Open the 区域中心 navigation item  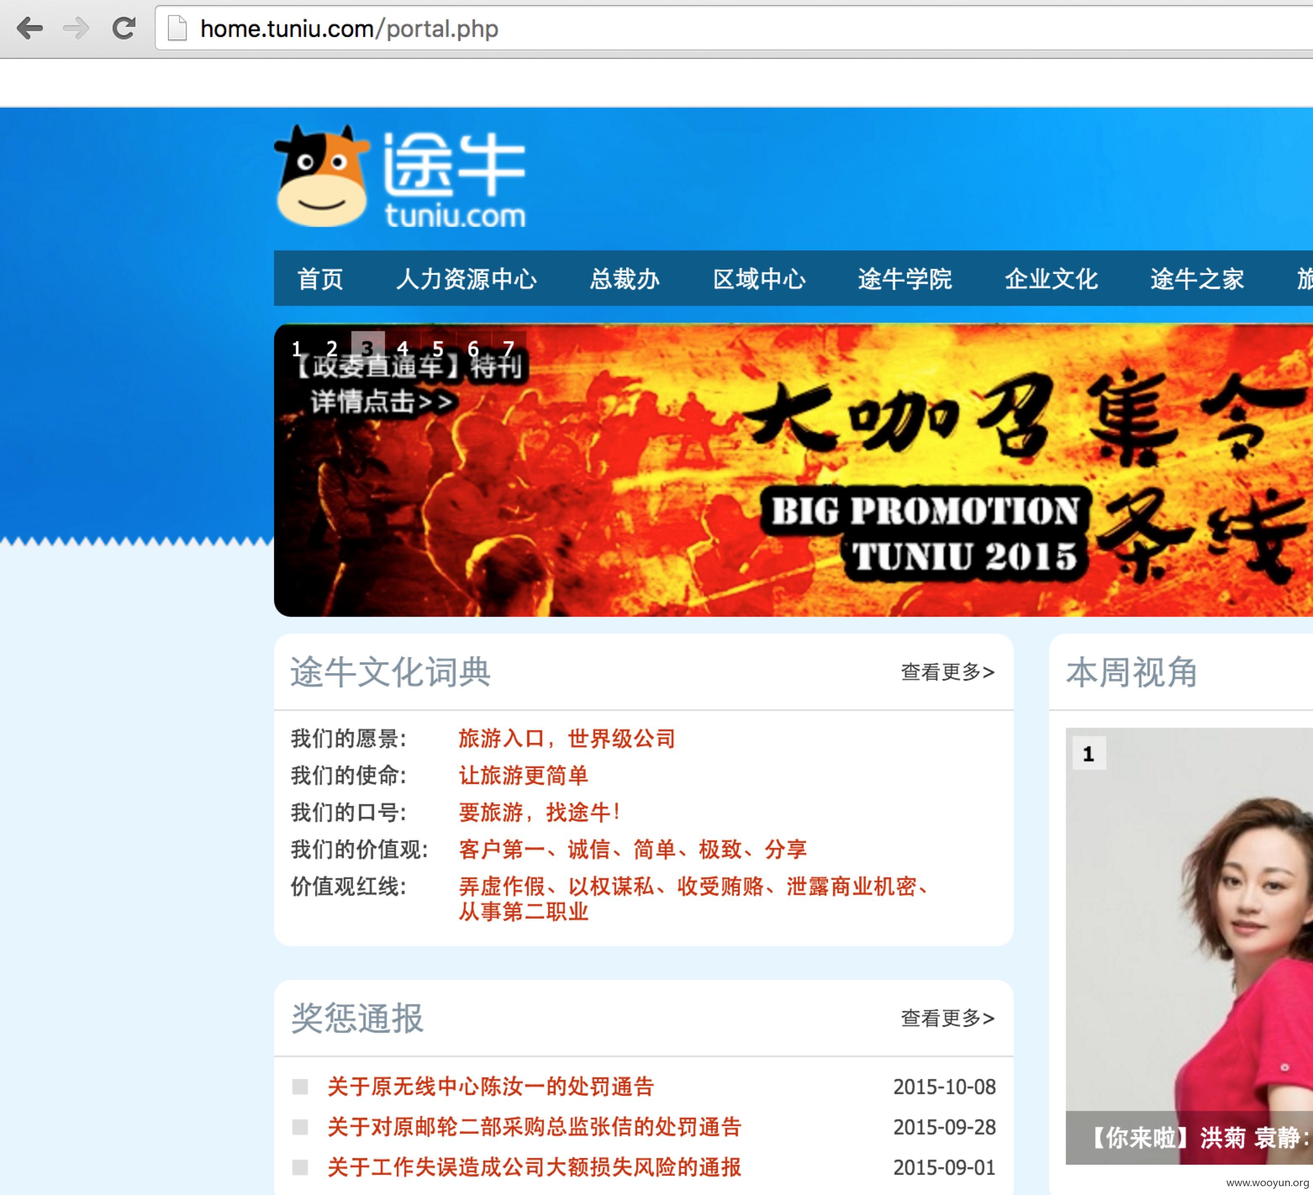click(x=759, y=279)
